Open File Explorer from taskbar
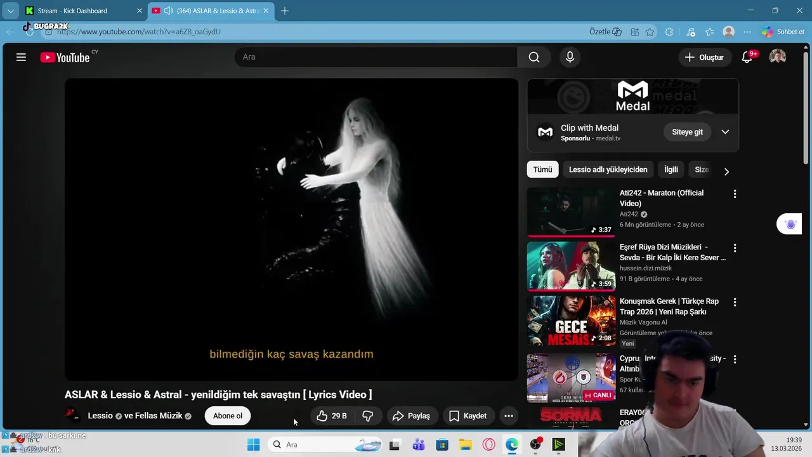Viewport: 812px width, 457px height. pos(465,444)
